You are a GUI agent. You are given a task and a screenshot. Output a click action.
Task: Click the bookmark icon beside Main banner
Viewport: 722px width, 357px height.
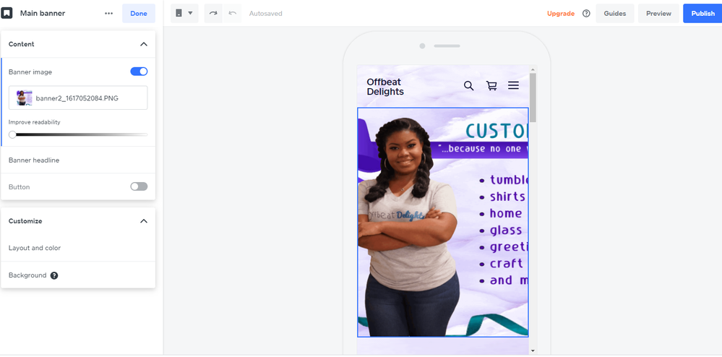(x=7, y=13)
